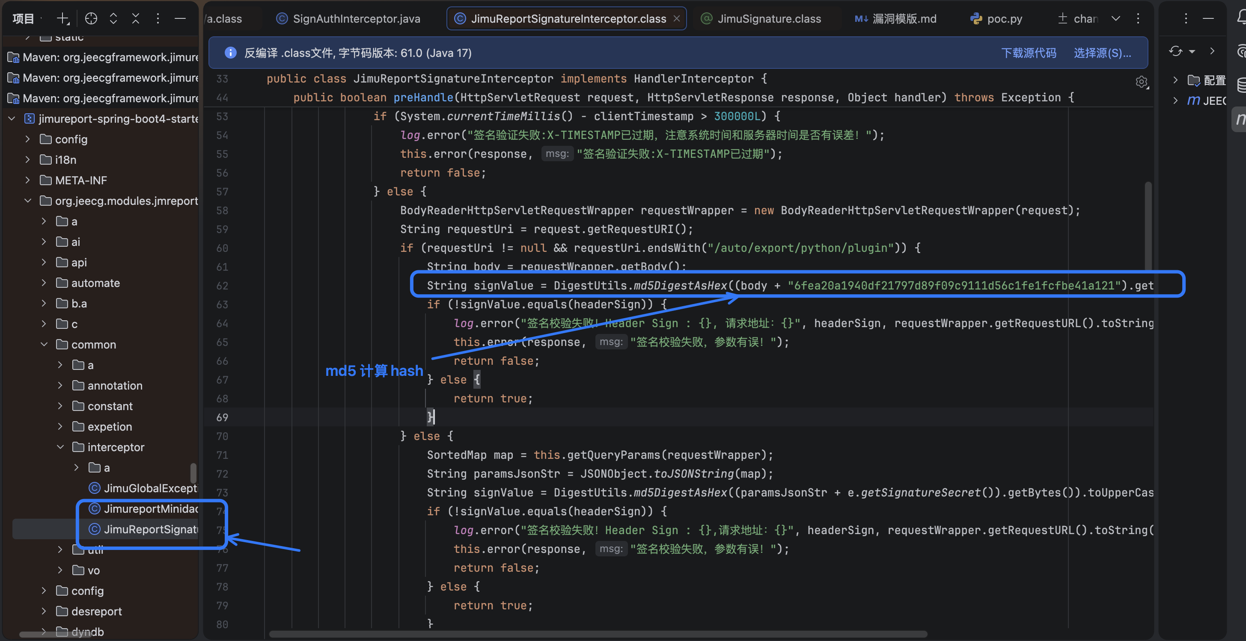This screenshot has width=1246, height=641.
Task: Expand the i18n folder
Action: (x=27, y=160)
